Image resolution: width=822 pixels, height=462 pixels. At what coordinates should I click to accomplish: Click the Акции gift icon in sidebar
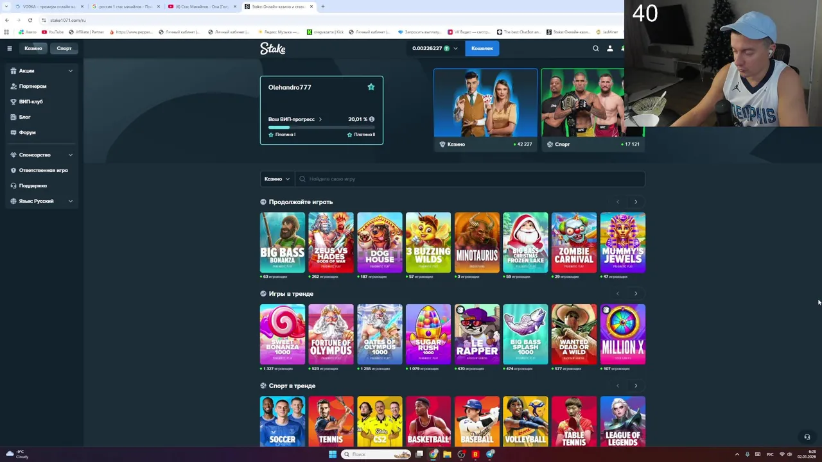pos(13,71)
